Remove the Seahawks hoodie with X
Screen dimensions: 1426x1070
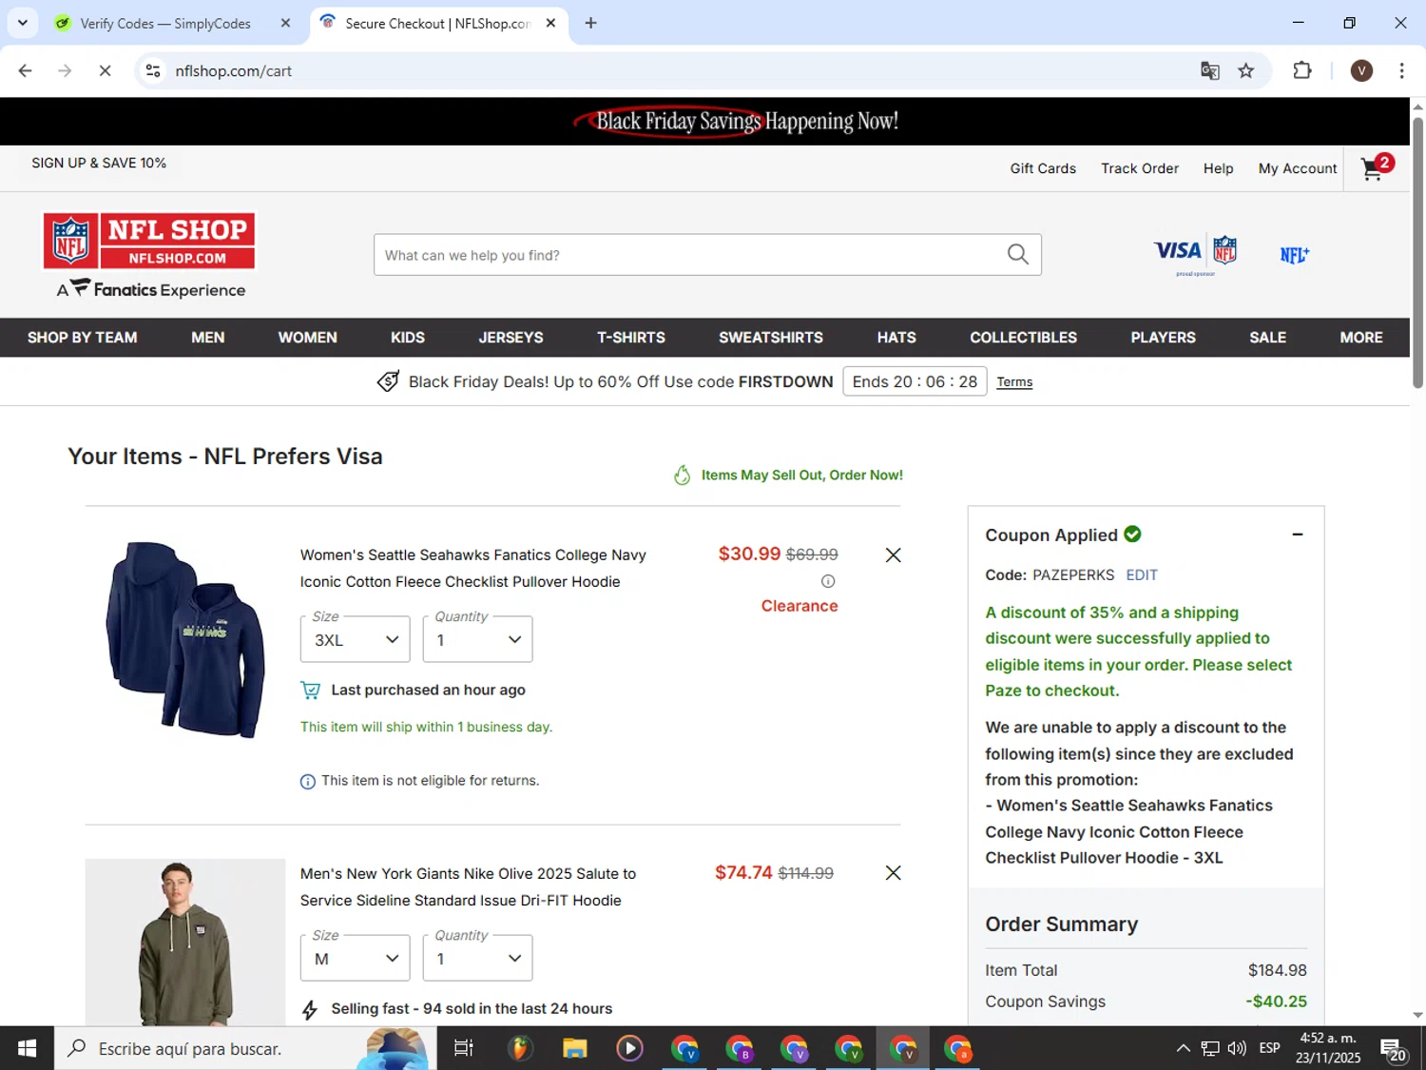pos(893,554)
